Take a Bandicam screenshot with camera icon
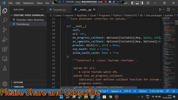The image size is (178, 100). coord(110,2)
